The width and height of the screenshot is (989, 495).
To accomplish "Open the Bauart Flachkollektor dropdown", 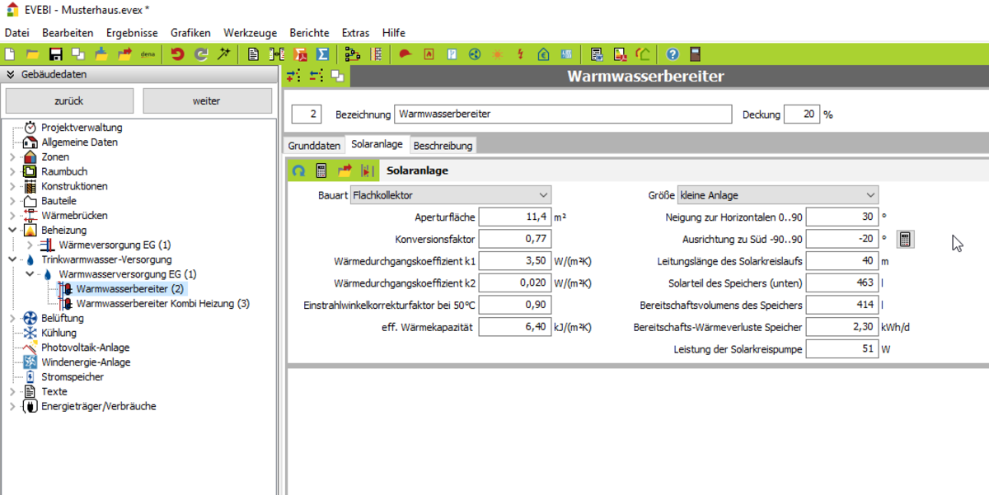I will [x=450, y=195].
